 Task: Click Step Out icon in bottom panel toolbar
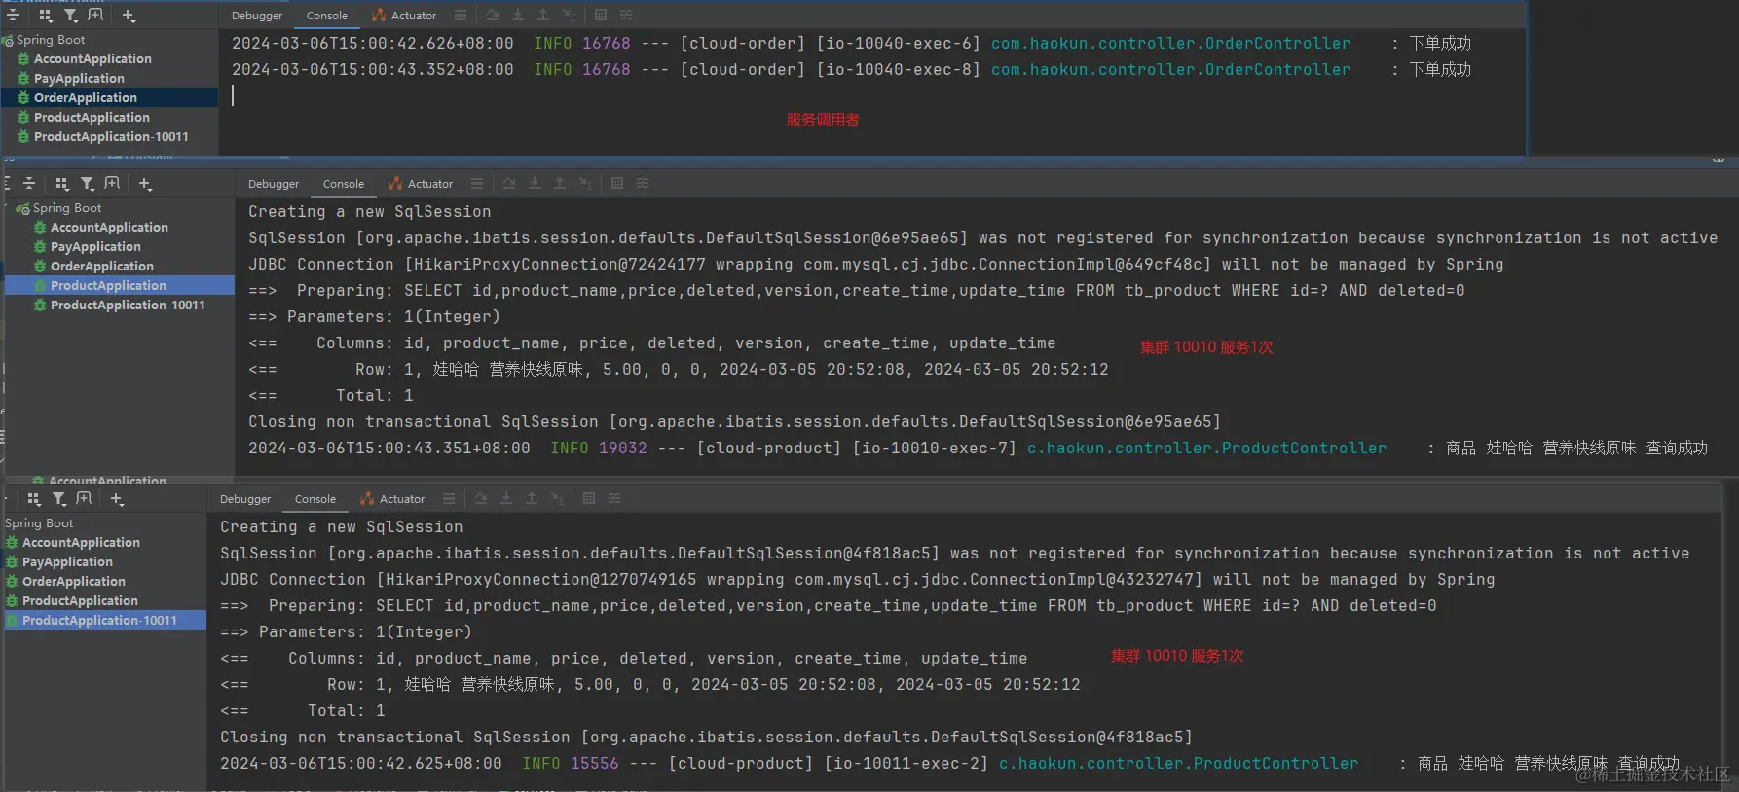(532, 499)
